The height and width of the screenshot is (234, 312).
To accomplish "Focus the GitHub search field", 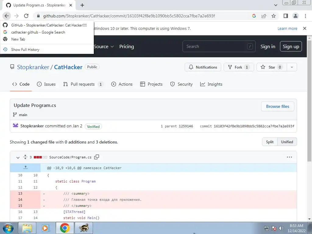I will pos(219,46).
